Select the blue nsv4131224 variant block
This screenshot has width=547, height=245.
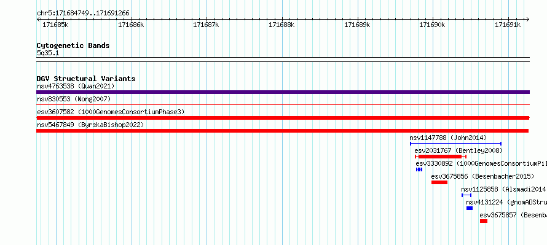coord(470,208)
